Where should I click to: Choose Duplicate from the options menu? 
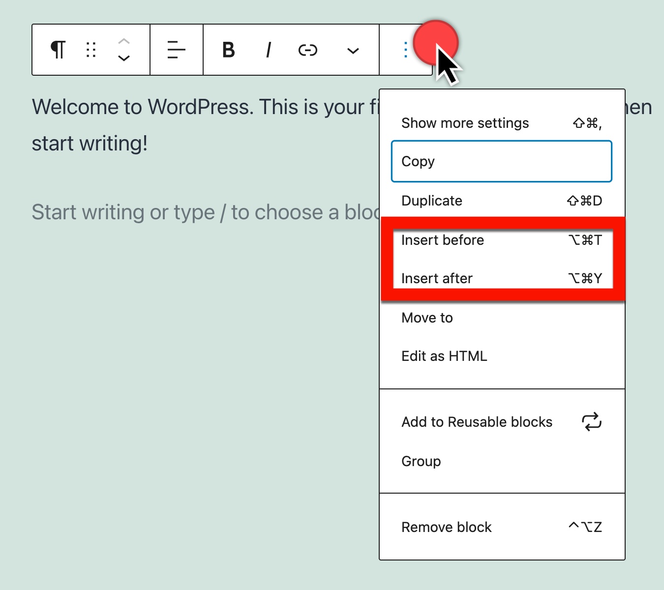coord(502,201)
